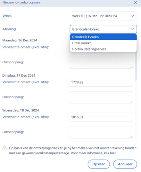Collapse the Afdeling dropdown via chevron
The height and width of the screenshot is (172, 141).
point(132,29)
